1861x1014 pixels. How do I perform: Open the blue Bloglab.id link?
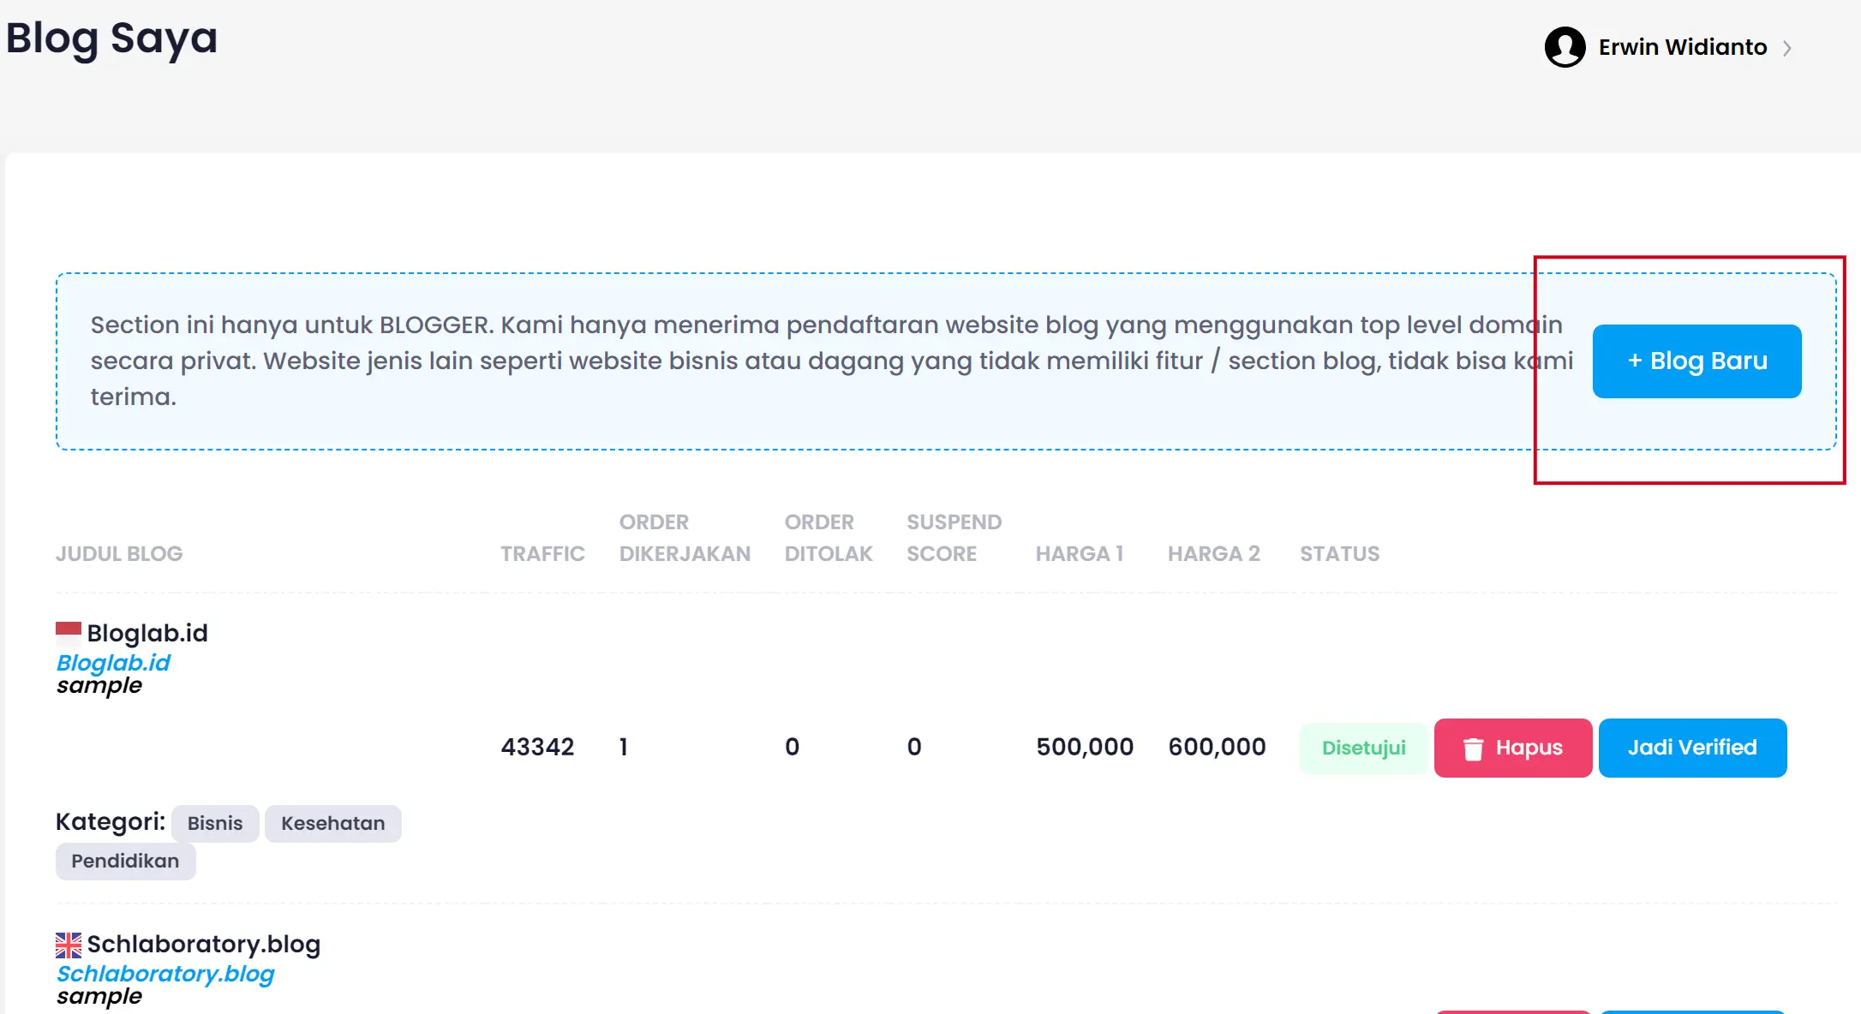(113, 663)
